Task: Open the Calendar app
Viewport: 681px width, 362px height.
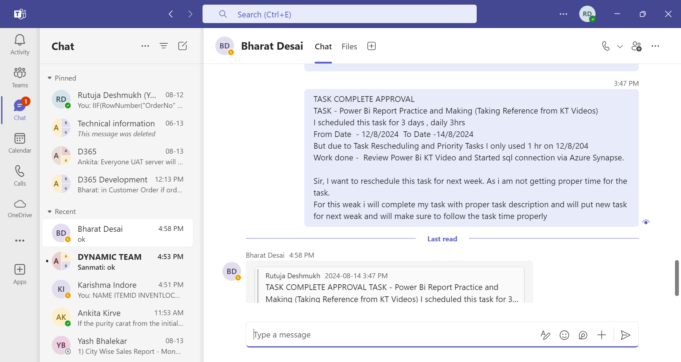Action: pos(20,143)
